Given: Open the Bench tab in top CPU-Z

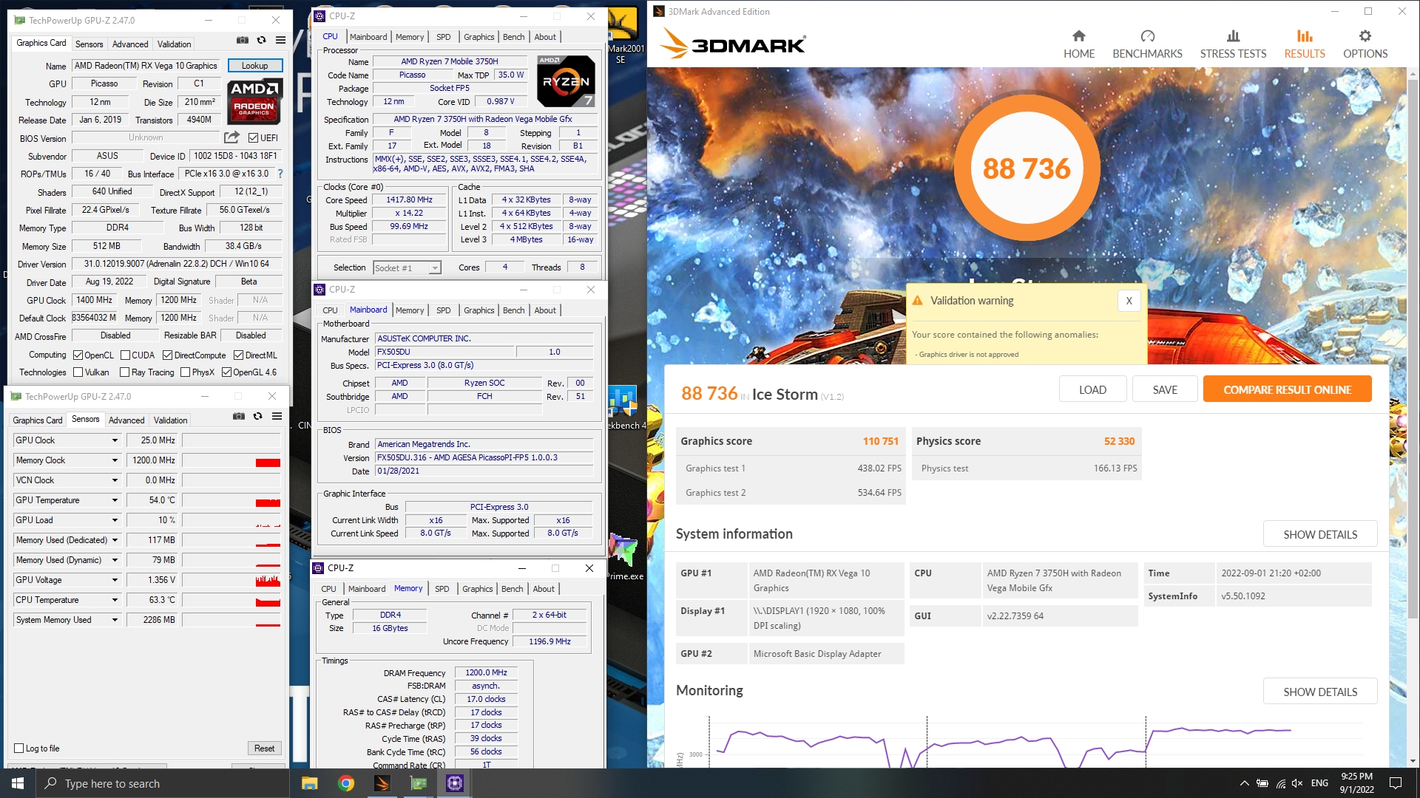Looking at the screenshot, I should coord(513,37).
